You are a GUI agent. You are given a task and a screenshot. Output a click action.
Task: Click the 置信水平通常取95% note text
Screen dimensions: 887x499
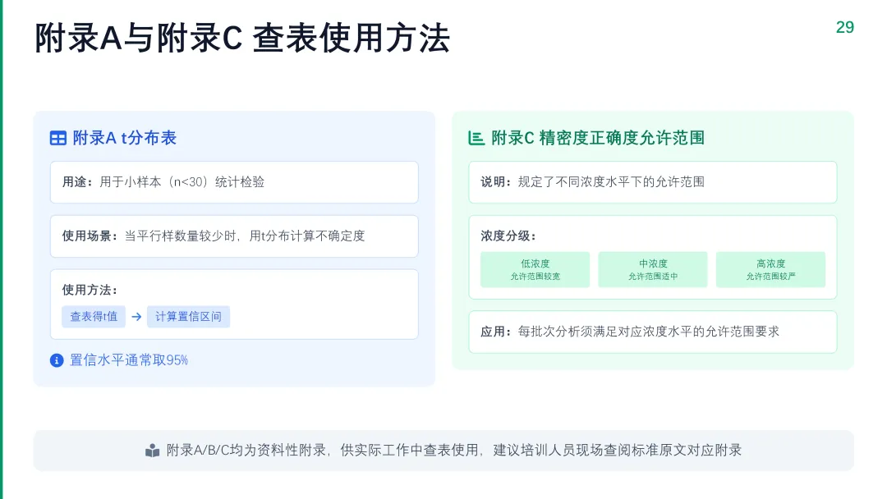[129, 360]
